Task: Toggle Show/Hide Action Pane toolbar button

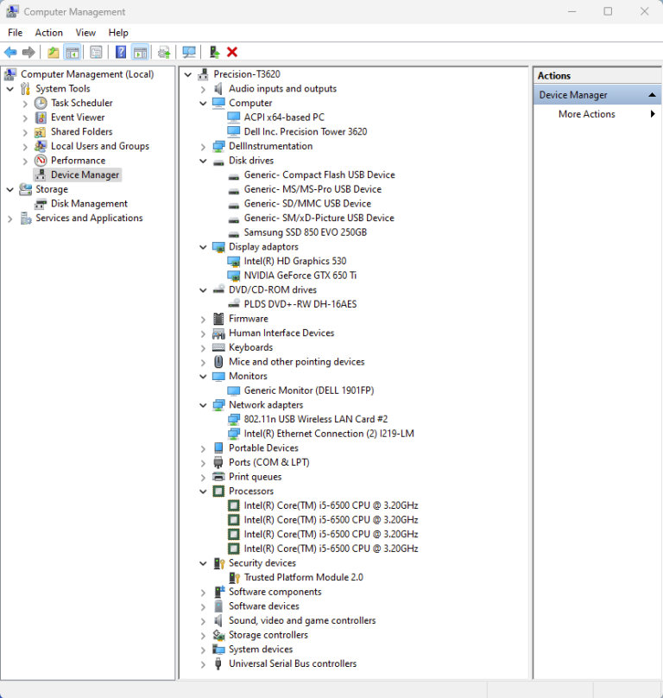Action: tap(140, 53)
